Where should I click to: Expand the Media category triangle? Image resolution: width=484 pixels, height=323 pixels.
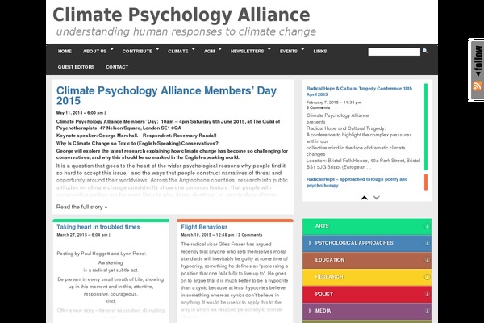click(x=310, y=311)
